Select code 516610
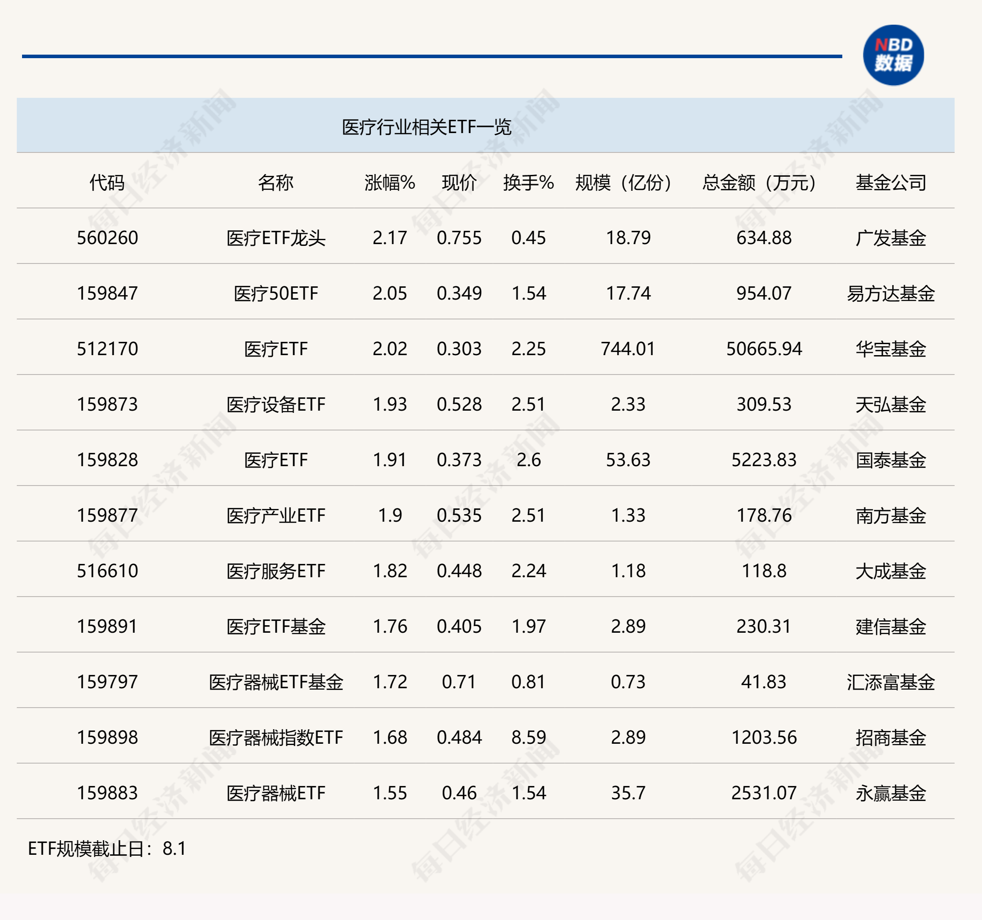The image size is (982, 920). point(107,571)
